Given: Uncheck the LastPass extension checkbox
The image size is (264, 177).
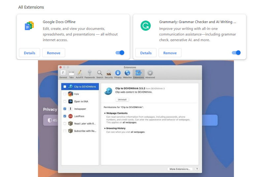Looking at the screenshot, I should click(x=65, y=116).
